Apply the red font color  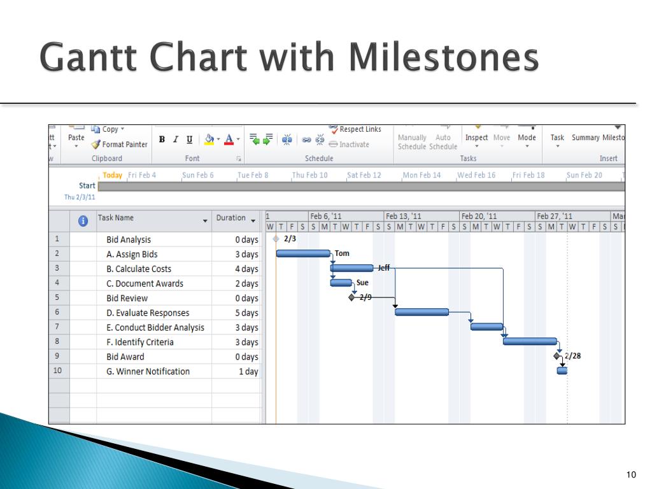(x=229, y=139)
